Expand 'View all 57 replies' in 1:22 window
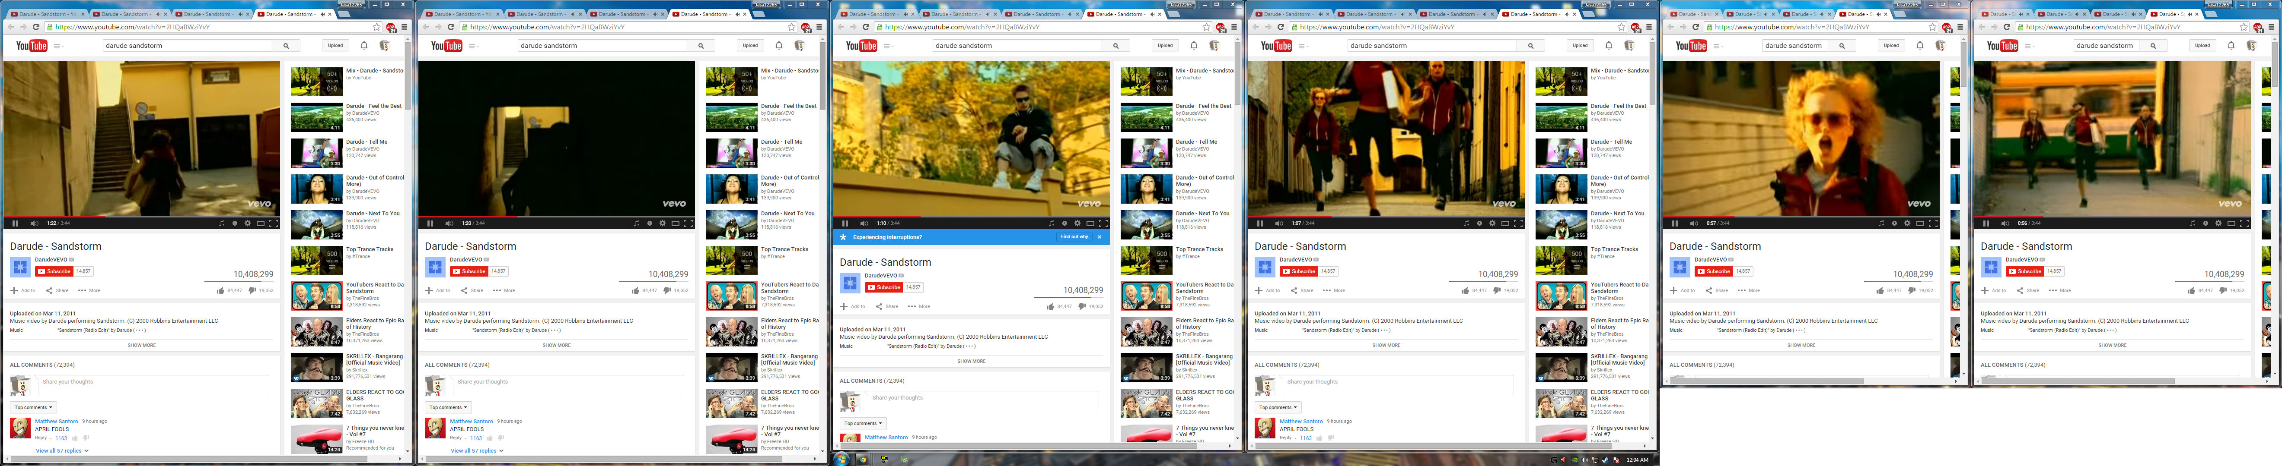The height and width of the screenshot is (466, 2282). pos(62,451)
